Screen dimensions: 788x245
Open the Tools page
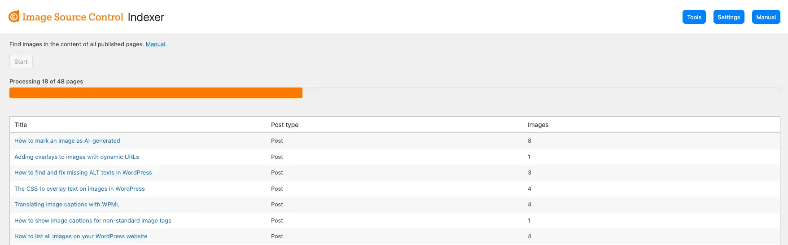[694, 17]
